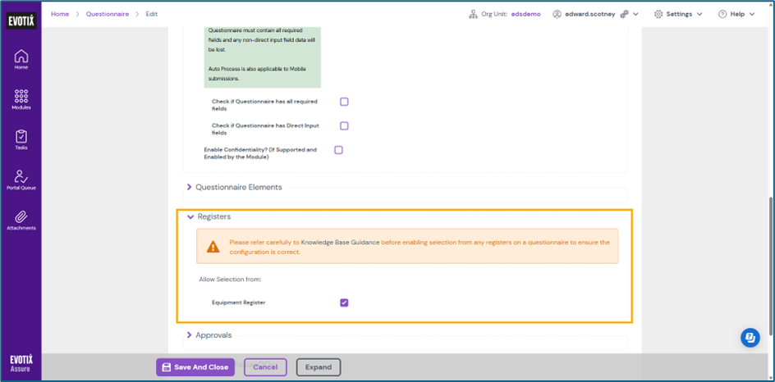Collapse the Registers section
Viewport: 775px width, 382px height.
[213, 216]
